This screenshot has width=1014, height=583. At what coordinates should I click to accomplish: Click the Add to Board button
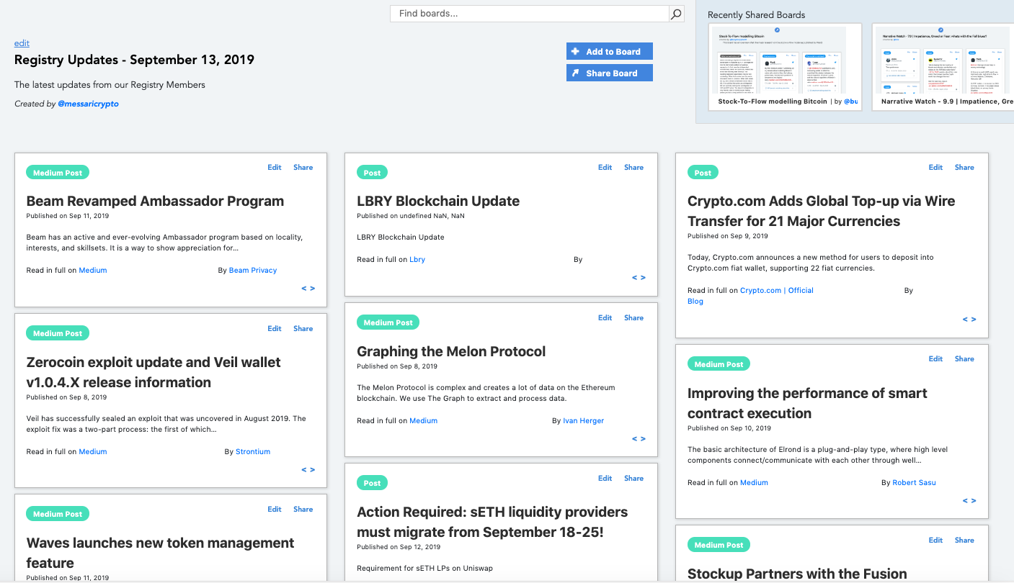coord(609,52)
